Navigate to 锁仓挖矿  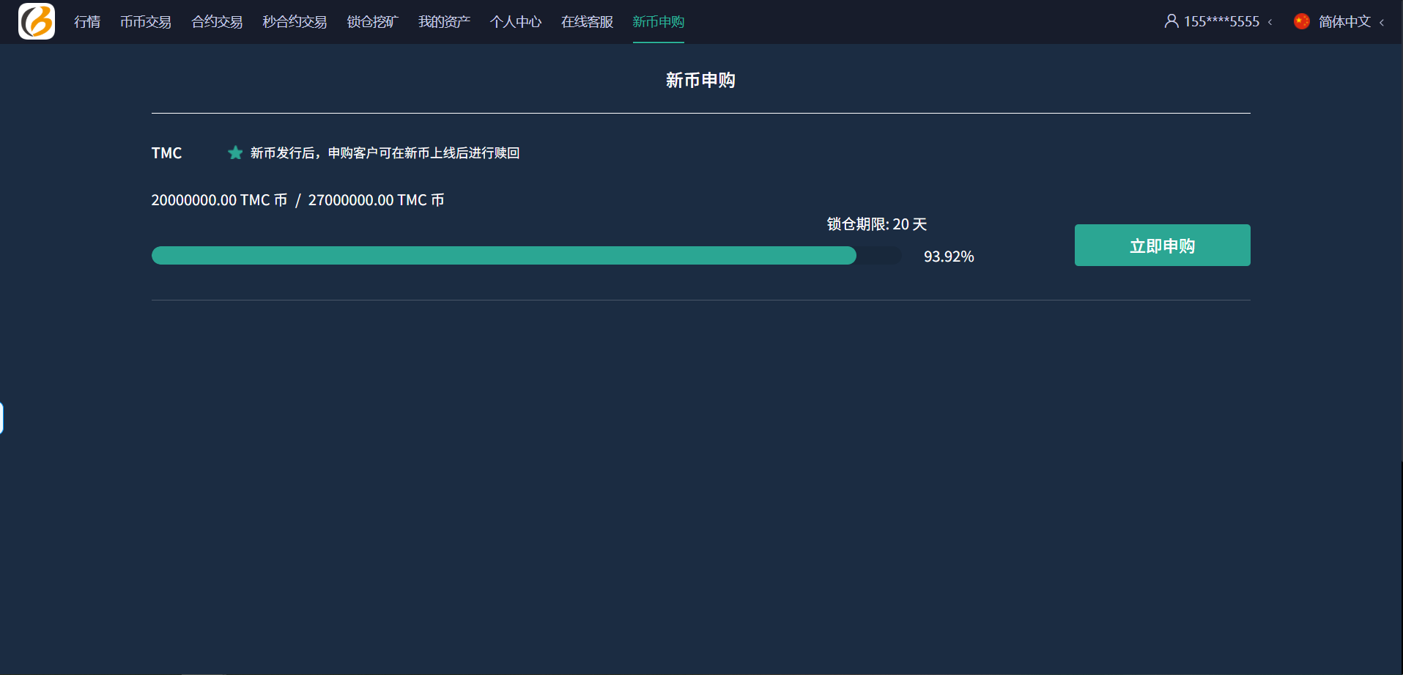click(372, 22)
